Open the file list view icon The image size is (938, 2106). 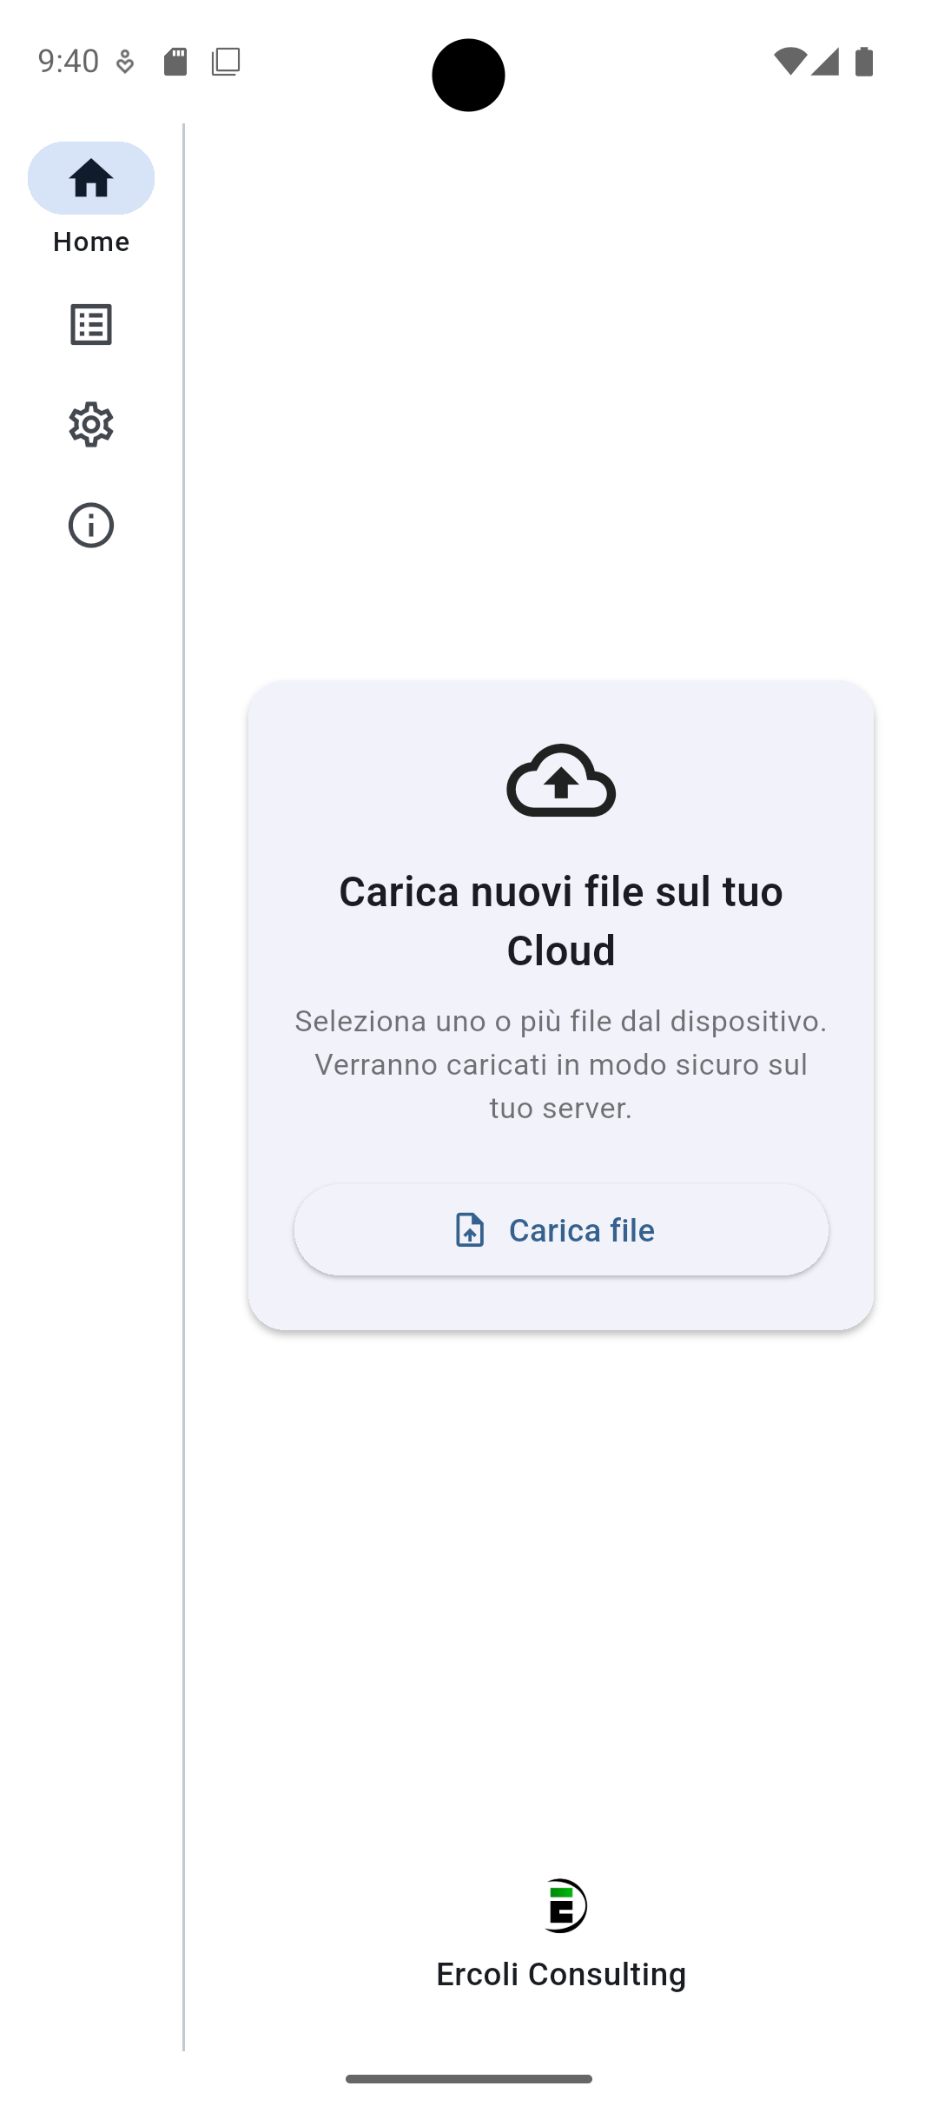tap(91, 325)
